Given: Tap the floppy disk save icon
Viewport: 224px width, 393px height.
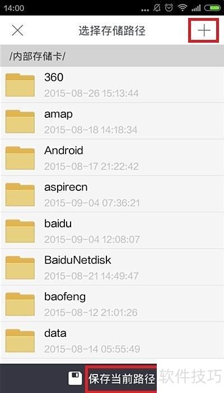Looking at the screenshot, I should pos(75,378).
